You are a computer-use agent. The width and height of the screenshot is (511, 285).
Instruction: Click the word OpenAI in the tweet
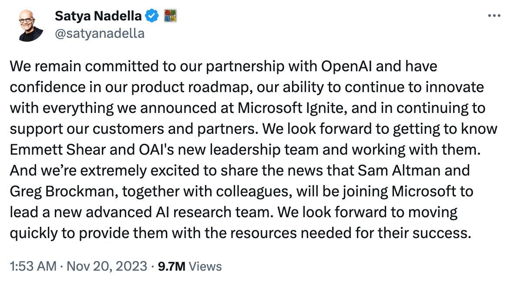click(x=346, y=66)
